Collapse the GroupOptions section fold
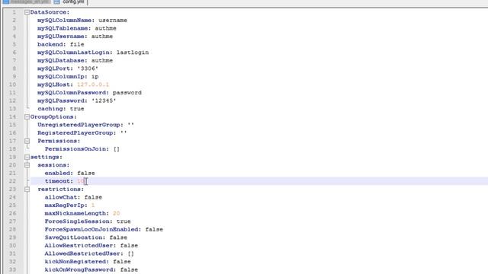This screenshot has height=274, width=488. tap(27, 117)
